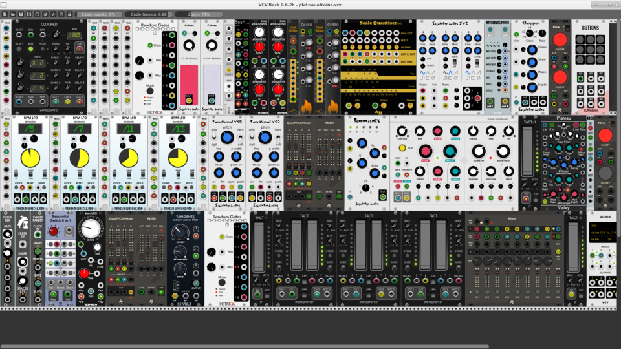Click the Lock modules padlock icon
Viewport: 621px width, 349px height.
point(69,14)
